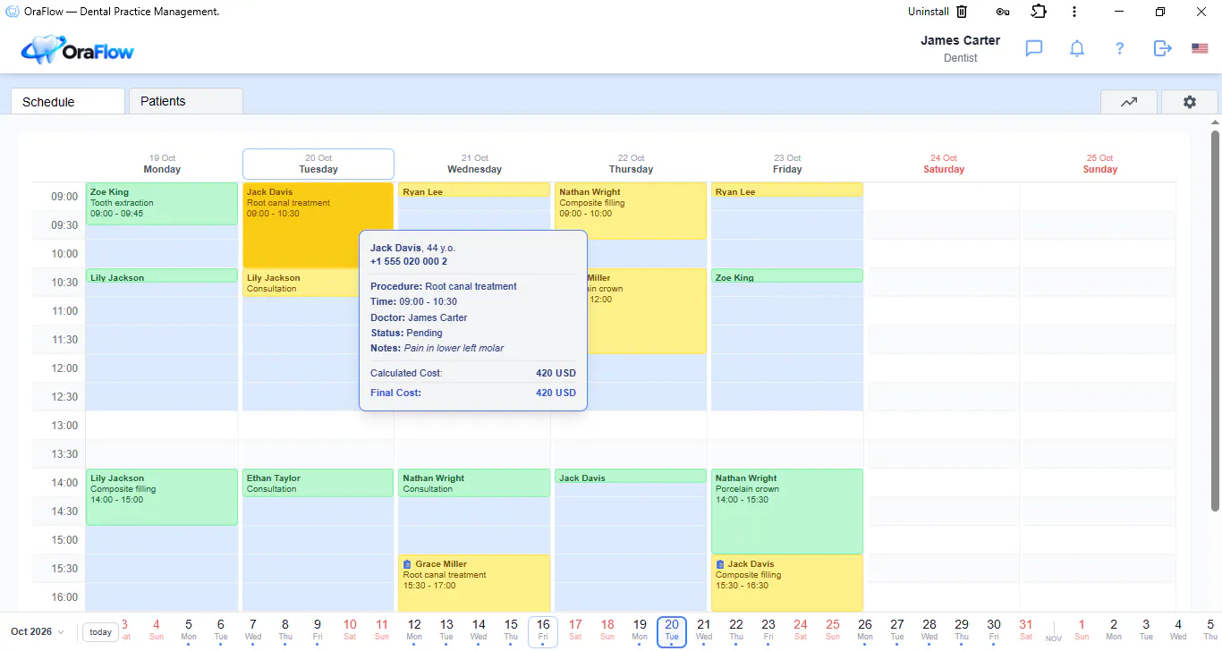
Task: Click the today button
Action: coord(101,632)
